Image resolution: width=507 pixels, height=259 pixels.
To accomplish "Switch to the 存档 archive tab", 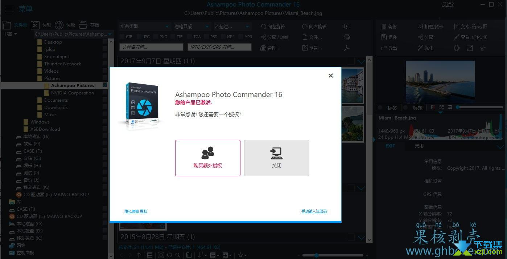I will click(x=89, y=25).
